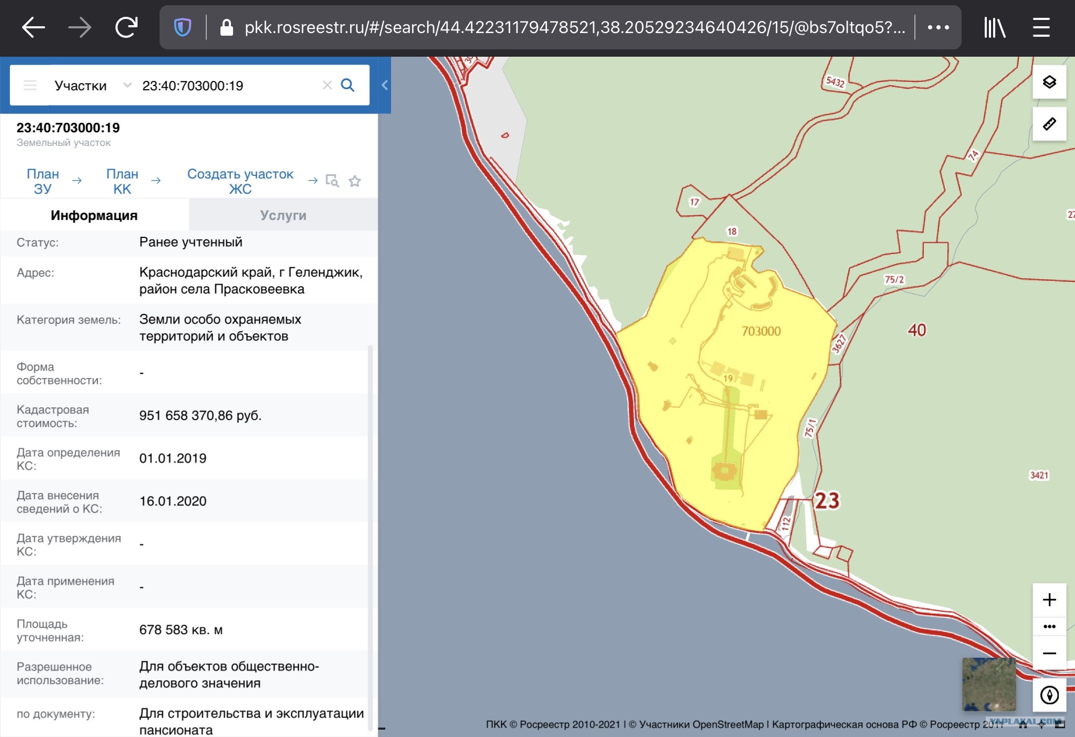The image size is (1075, 737).
Task: Click Создать участок ЖС link
Action: pyautogui.click(x=240, y=181)
